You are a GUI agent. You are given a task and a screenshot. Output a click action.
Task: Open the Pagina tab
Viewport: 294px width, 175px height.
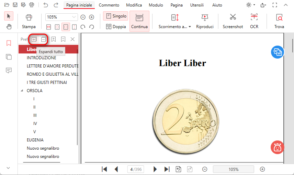(x=177, y=5)
